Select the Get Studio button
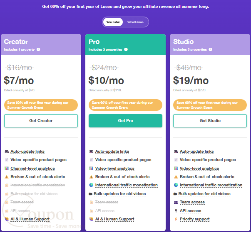Screen dimensions: 251x232 (210, 121)
